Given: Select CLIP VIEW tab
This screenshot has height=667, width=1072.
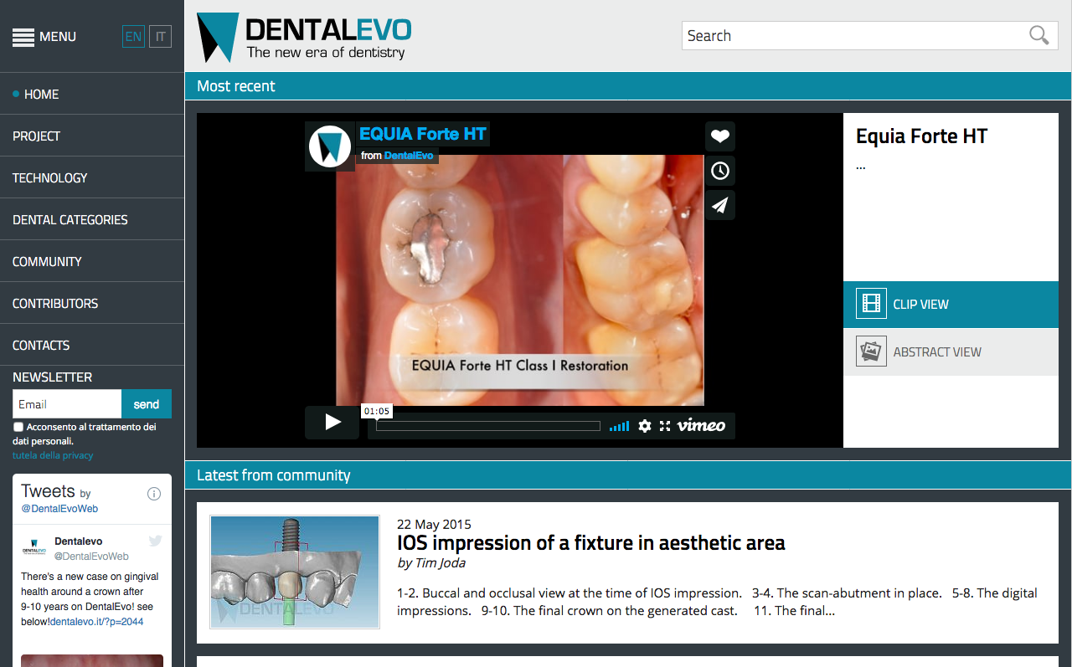Looking at the screenshot, I should point(951,305).
